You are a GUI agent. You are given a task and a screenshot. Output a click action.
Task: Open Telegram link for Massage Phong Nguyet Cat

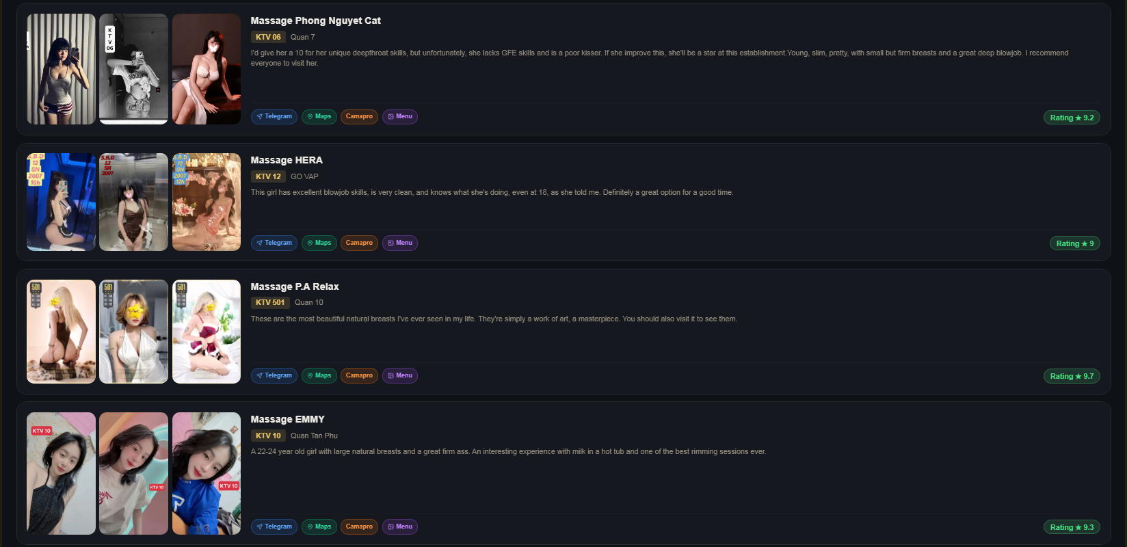click(274, 116)
